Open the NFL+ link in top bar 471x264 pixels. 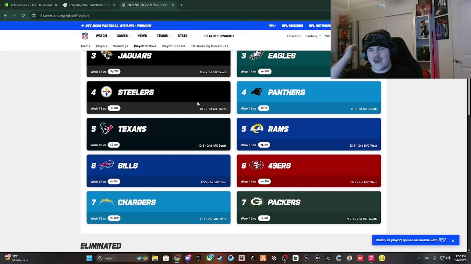(272, 26)
